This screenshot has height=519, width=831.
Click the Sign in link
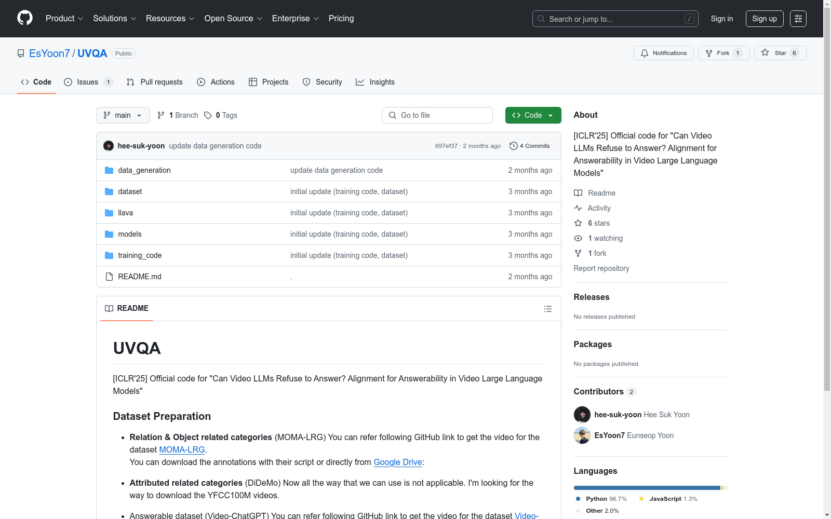point(722,19)
